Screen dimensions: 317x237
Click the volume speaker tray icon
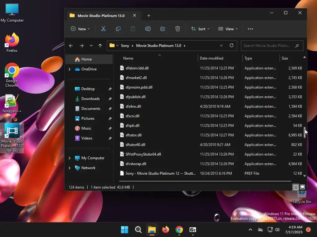tap(277, 230)
